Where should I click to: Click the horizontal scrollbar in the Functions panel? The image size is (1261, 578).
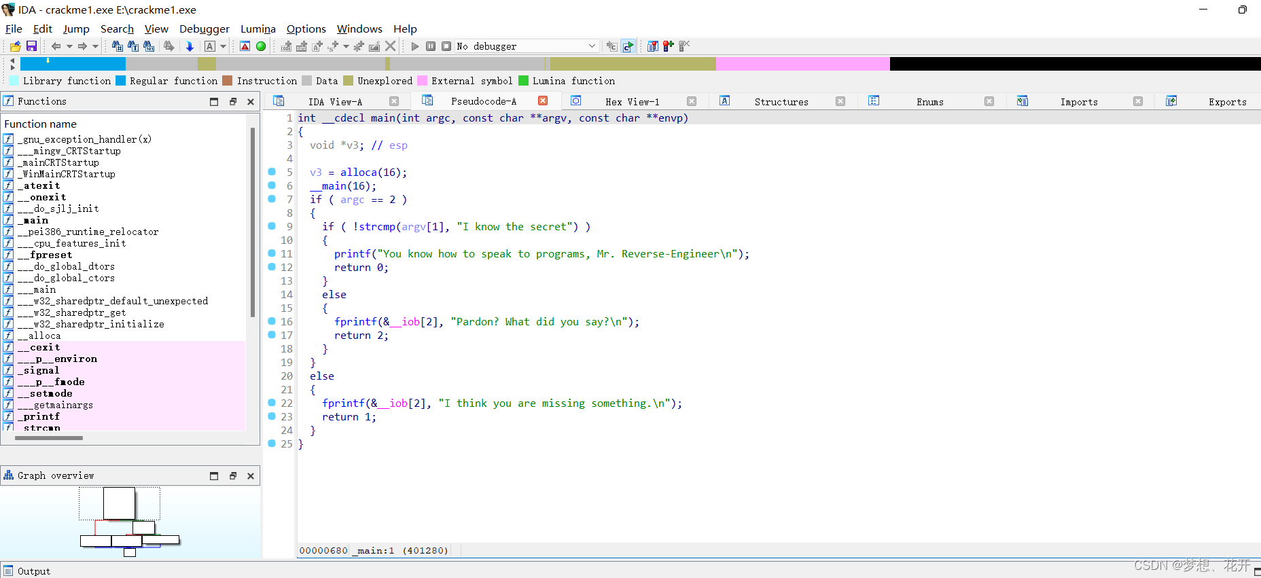click(x=48, y=438)
